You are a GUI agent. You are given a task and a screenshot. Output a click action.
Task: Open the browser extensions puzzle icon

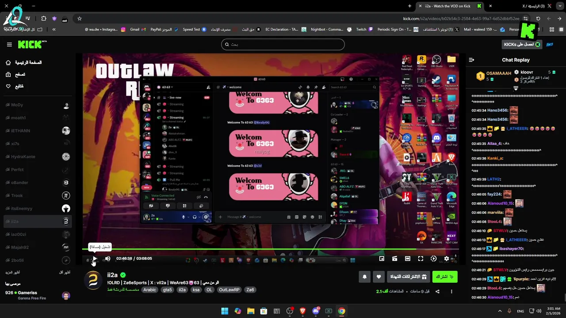tap(43, 19)
